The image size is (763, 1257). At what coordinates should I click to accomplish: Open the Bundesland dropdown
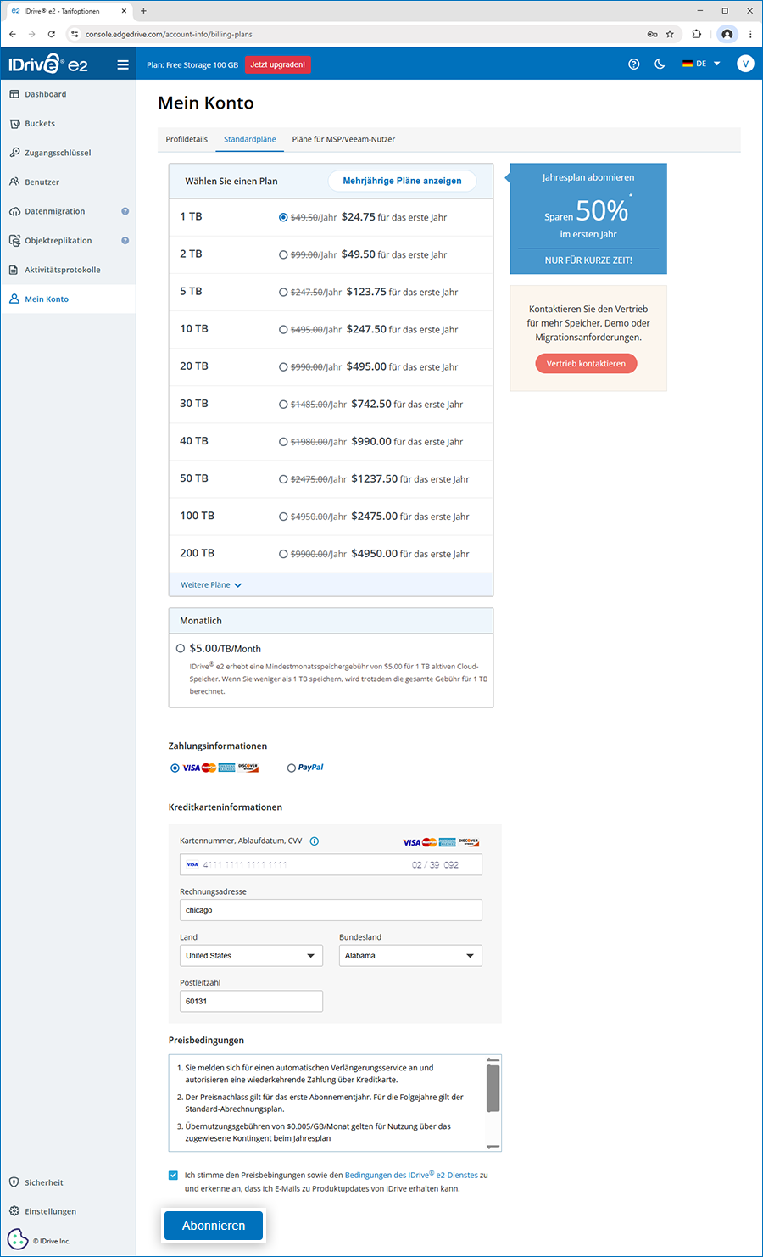(x=410, y=956)
